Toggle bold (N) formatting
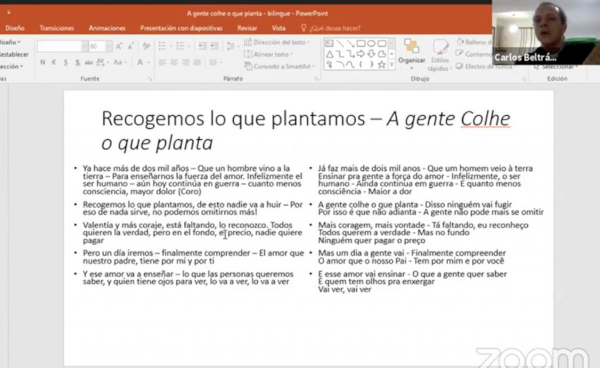 click(43, 63)
